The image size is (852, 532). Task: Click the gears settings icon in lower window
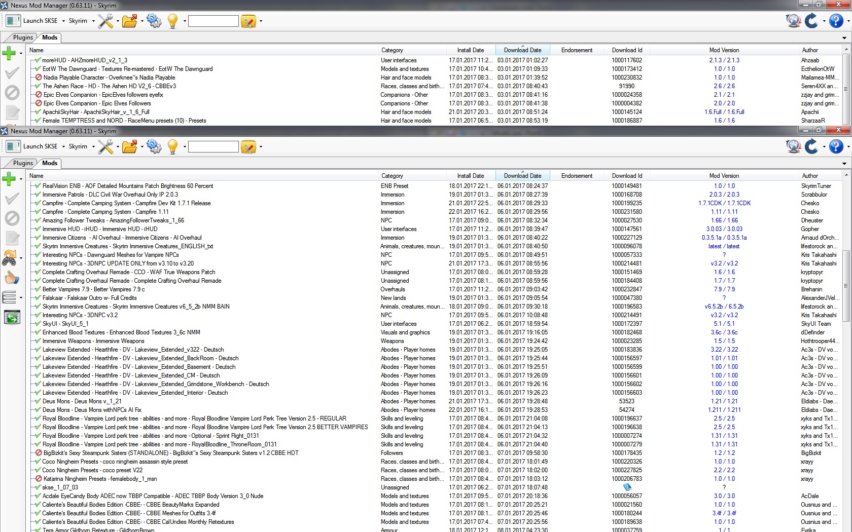coord(154,147)
